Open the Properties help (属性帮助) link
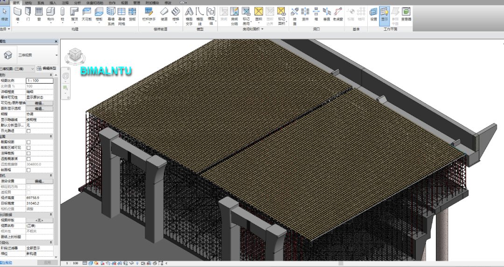 point(6,262)
